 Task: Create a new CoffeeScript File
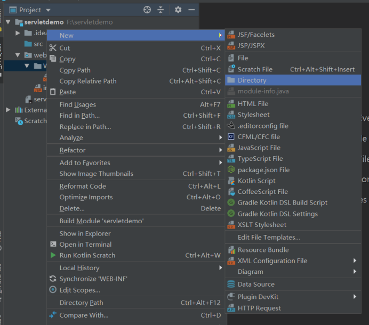(293, 192)
